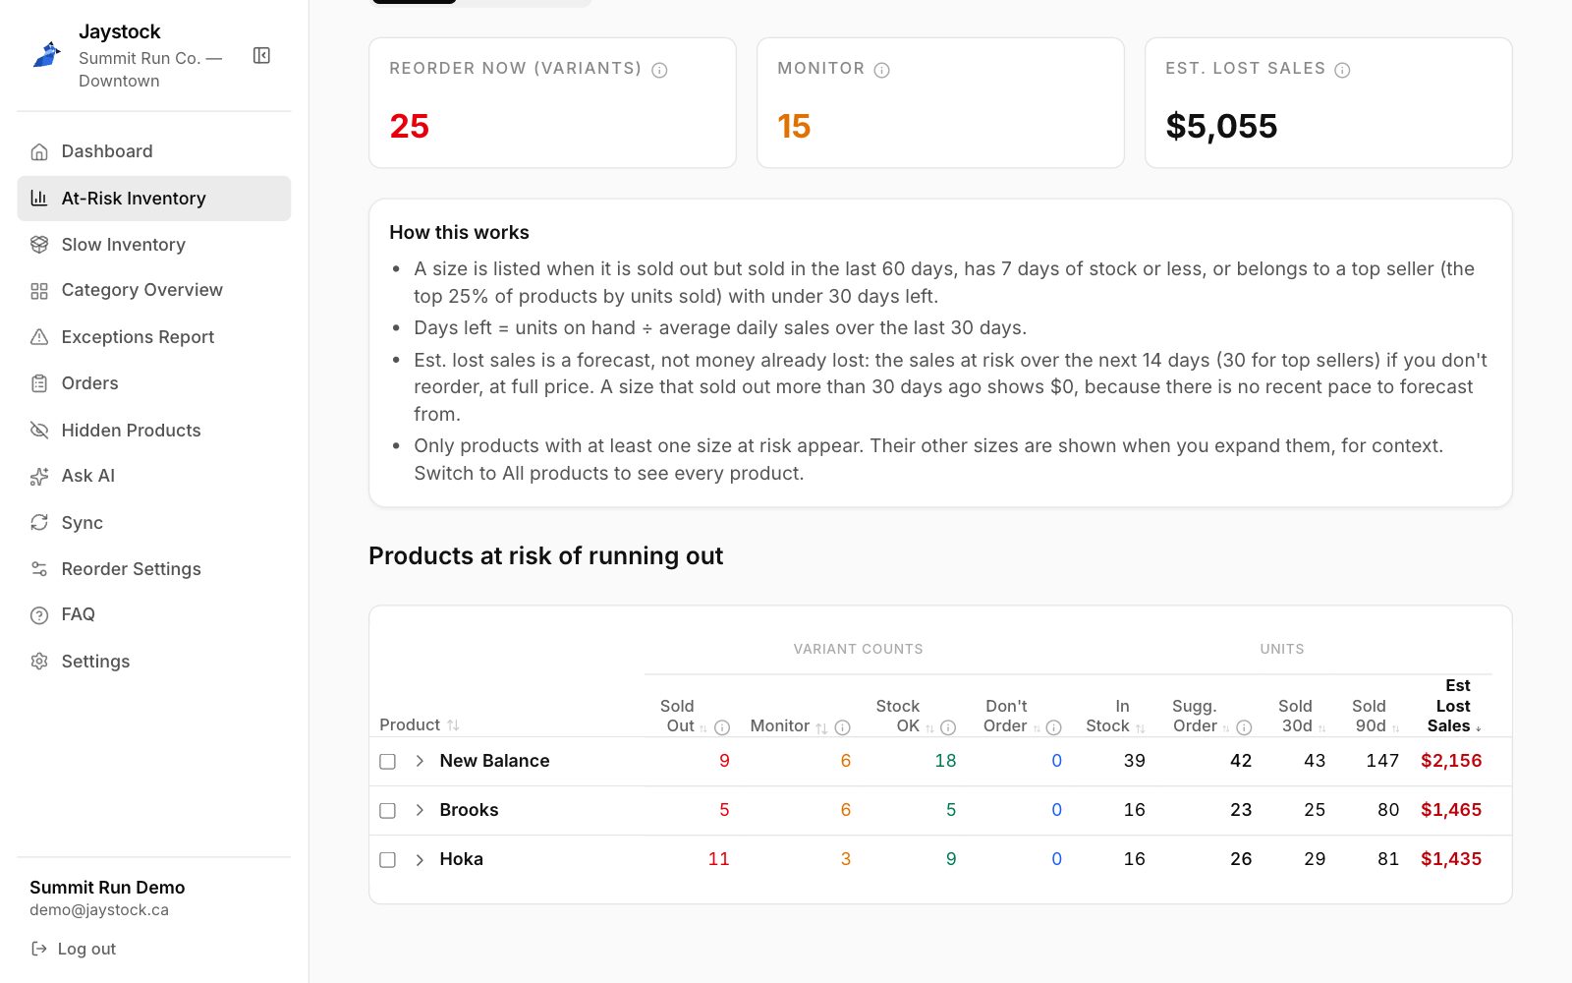Click Brooks est lost sales $1,465

point(1451,810)
